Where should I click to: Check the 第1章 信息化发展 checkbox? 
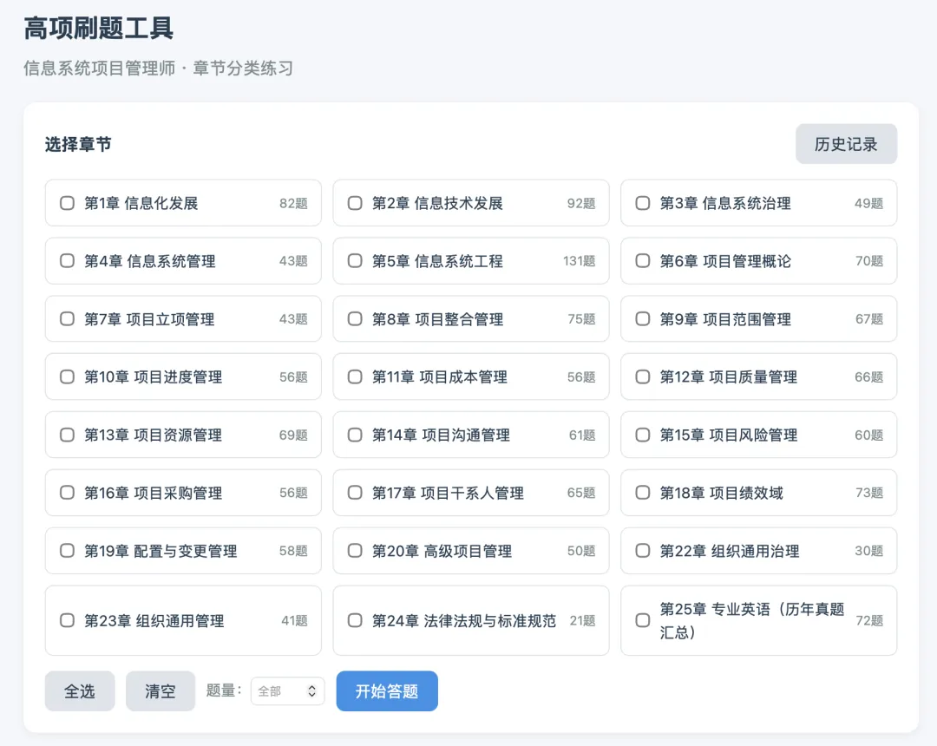67,203
